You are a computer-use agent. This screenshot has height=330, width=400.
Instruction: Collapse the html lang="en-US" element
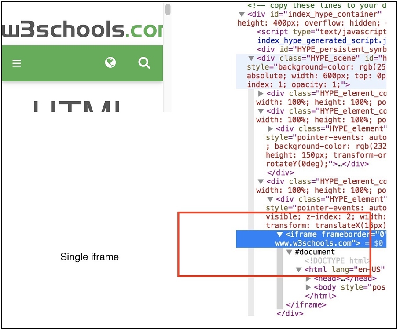(x=299, y=269)
